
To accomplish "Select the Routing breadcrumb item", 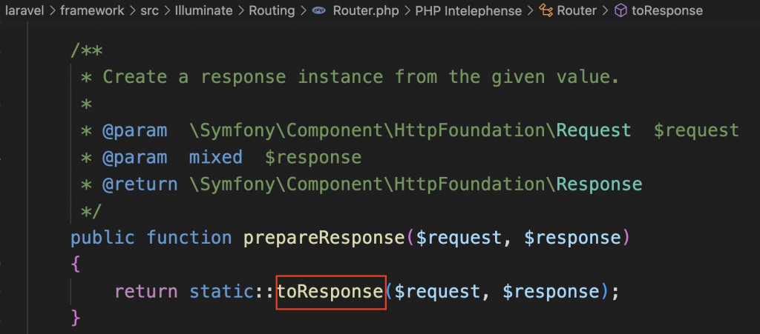I will click(272, 10).
